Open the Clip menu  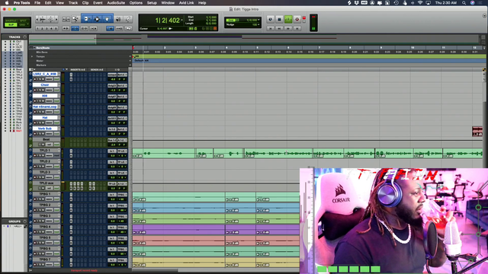[85, 3]
